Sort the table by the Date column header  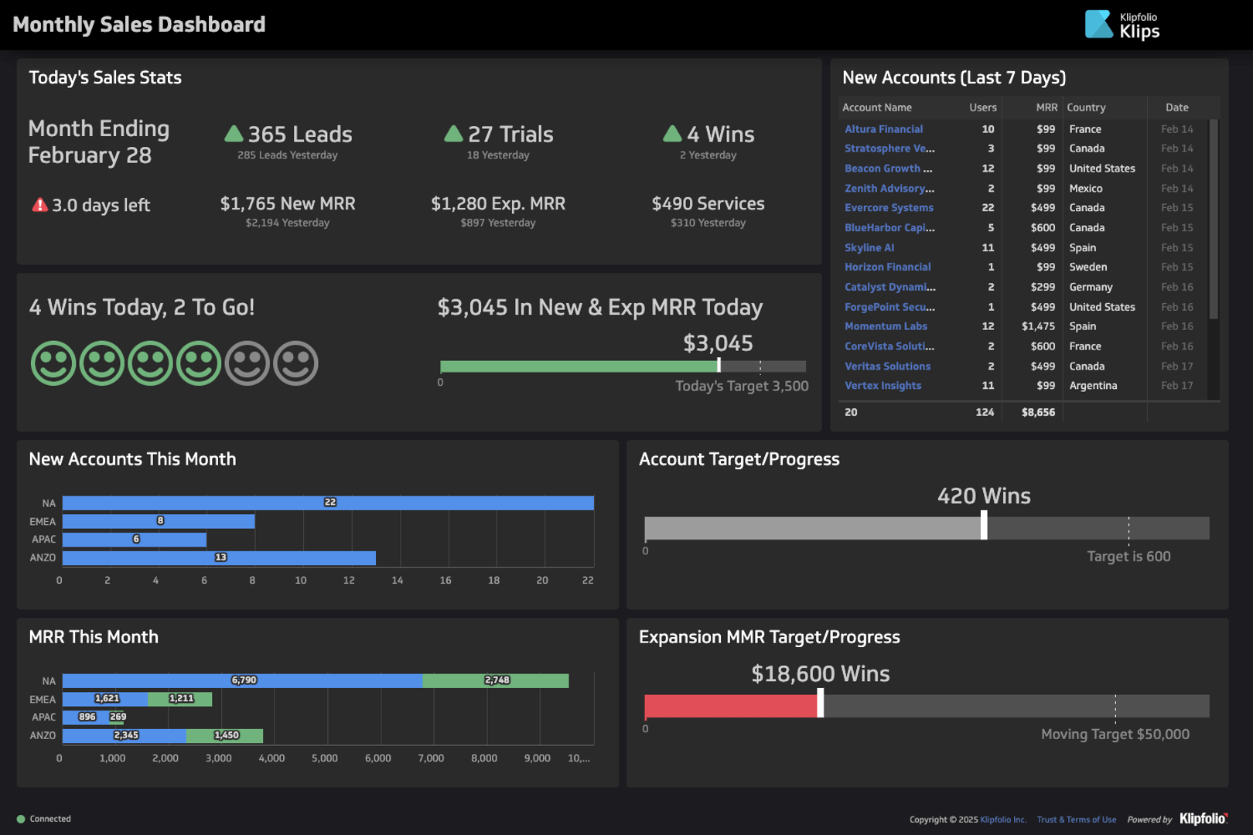1176,107
